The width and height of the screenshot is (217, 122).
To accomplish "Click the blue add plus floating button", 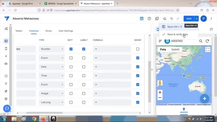I will [x=204, y=99].
